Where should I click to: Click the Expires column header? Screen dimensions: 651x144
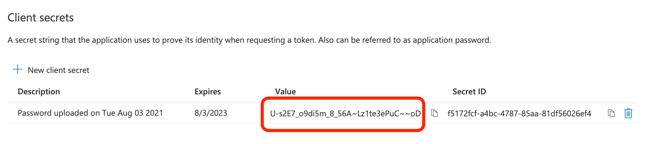point(207,91)
